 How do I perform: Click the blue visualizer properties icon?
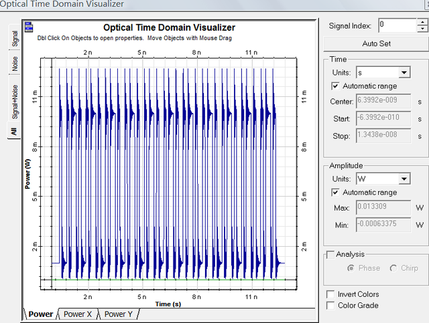[x=29, y=27]
